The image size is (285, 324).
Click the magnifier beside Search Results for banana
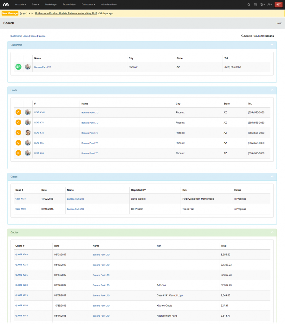click(x=242, y=36)
